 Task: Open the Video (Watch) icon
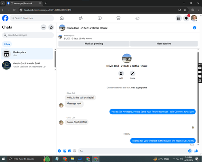(x=100, y=18)
